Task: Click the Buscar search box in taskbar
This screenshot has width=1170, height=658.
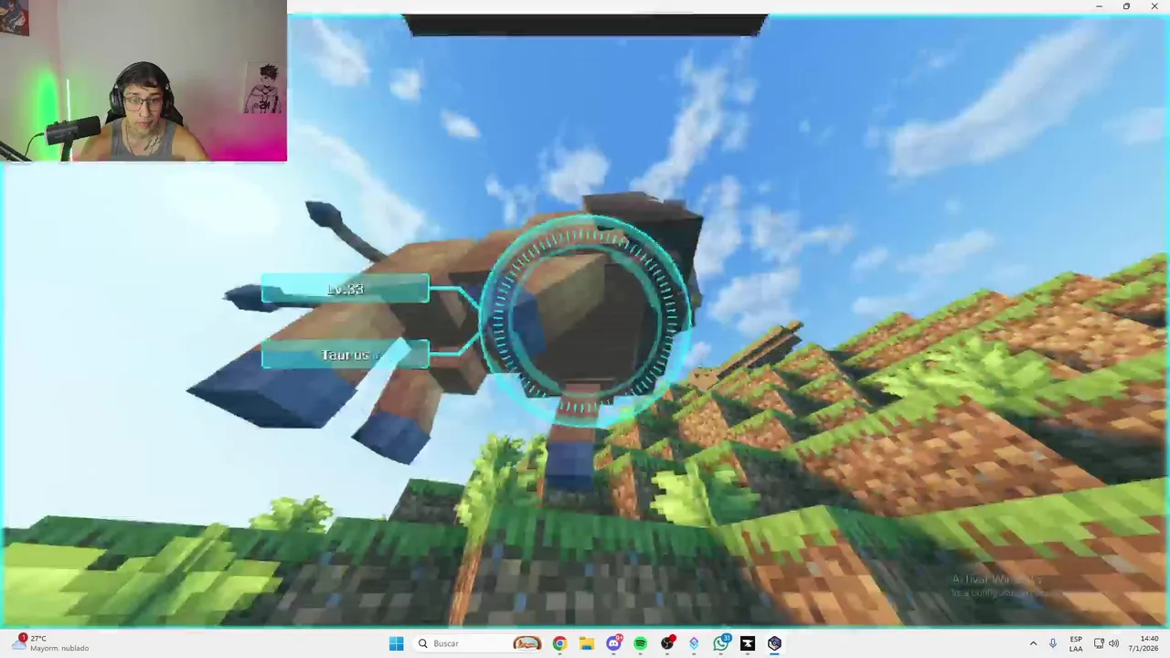Action: pyautogui.click(x=478, y=643)
